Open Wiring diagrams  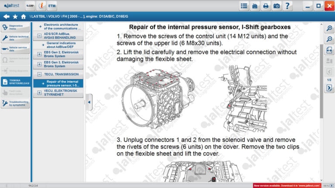[x=15, y=71]
